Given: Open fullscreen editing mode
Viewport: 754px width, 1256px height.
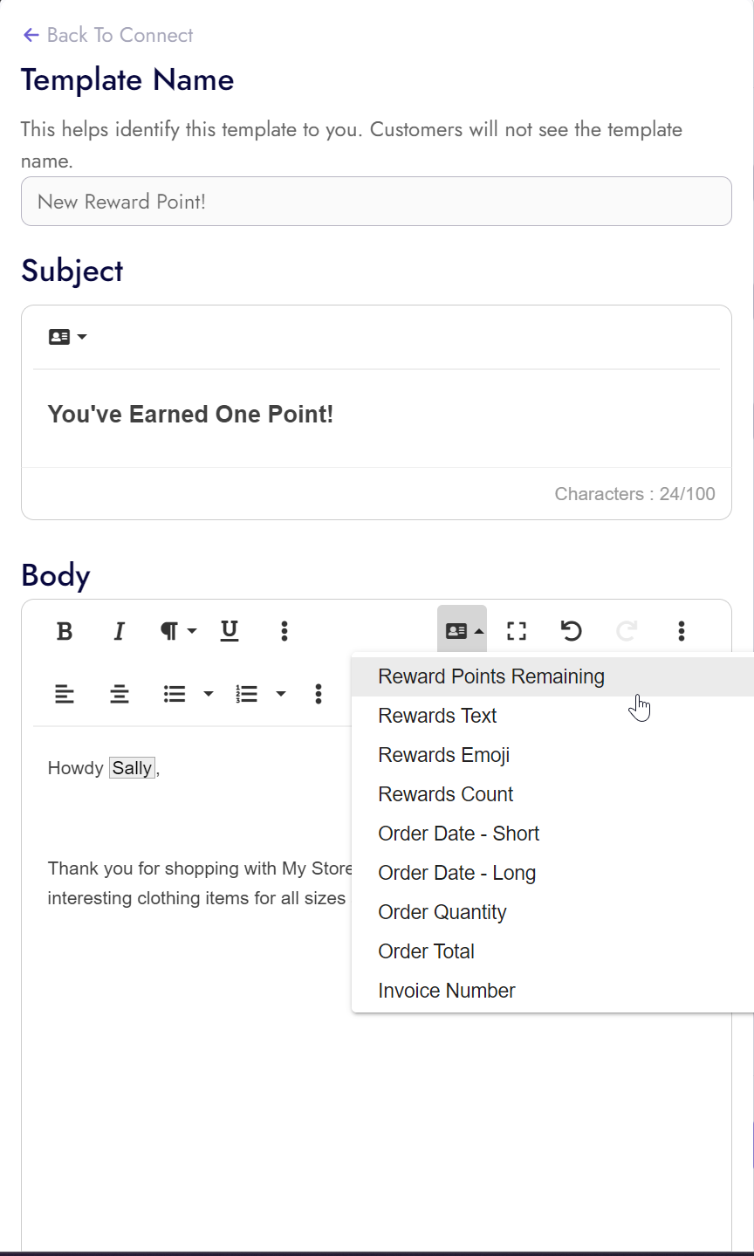Looking at the screenshot, I should click(x=516, y=630).
